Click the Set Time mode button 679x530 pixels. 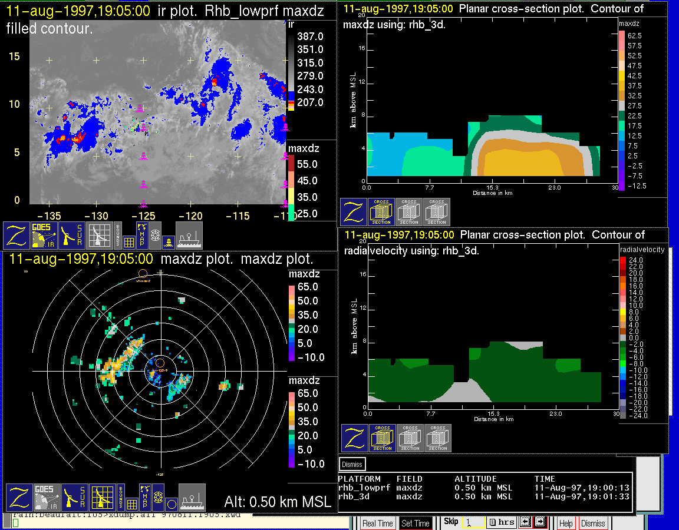point(415,523)
